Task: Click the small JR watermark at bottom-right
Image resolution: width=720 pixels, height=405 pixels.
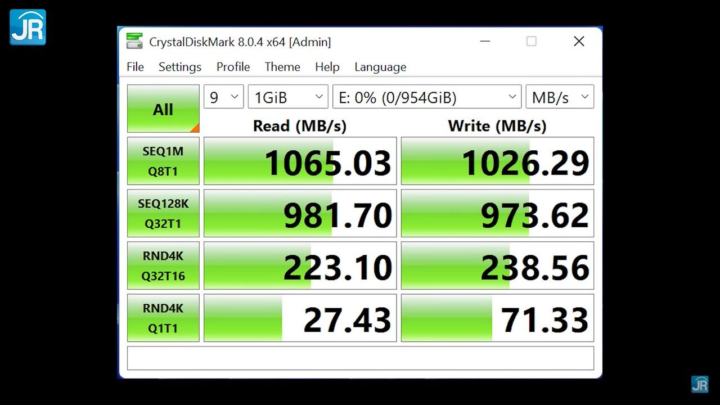Action: point(700,384)
